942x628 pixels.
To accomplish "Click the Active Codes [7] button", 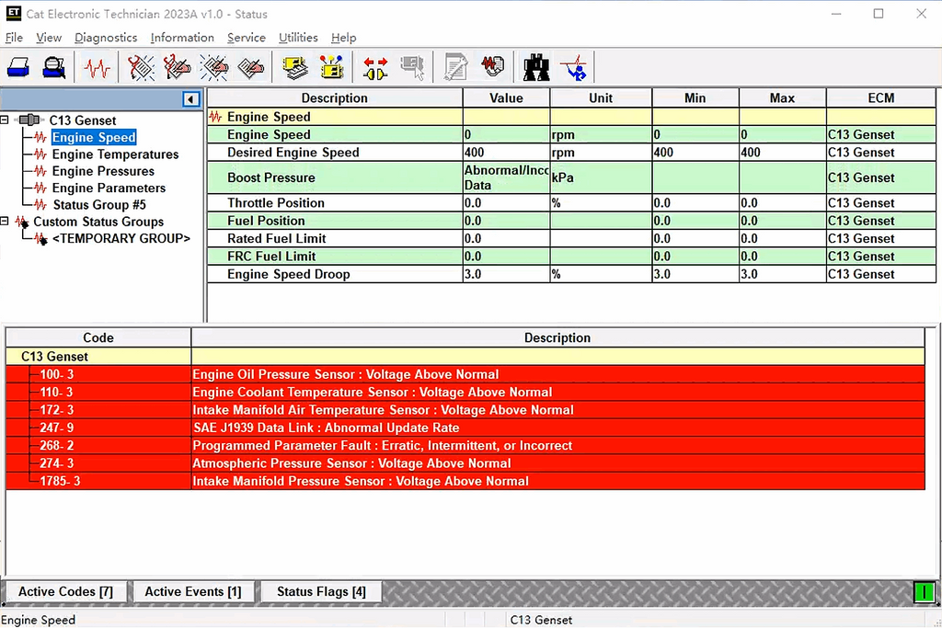I will [x=65, y=591].
